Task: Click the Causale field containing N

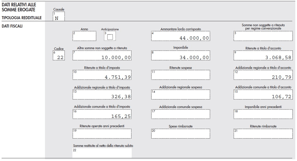Action: click(x=59, y=17)
